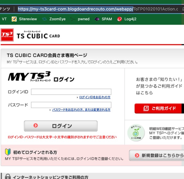Follow the forgot password パスワードをお忘れの方 link

pyautogui.click(x=81, y=110)
